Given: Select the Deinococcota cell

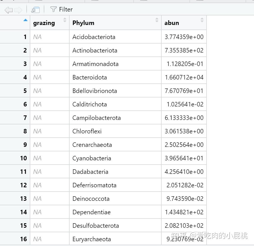Looking at the screenshot, I should (x=115, y=198).
